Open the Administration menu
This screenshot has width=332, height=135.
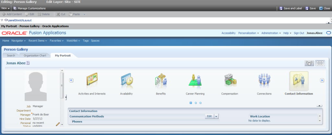click(271, 33)
